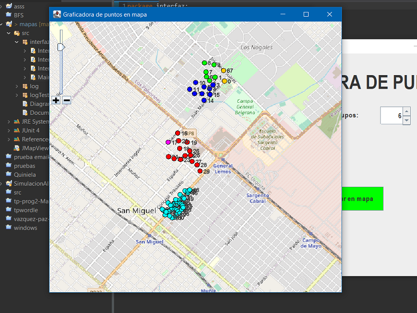Click the grupos value input field showing 6

(391, 116)
